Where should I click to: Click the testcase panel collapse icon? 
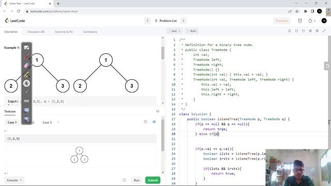coord(157,111)
